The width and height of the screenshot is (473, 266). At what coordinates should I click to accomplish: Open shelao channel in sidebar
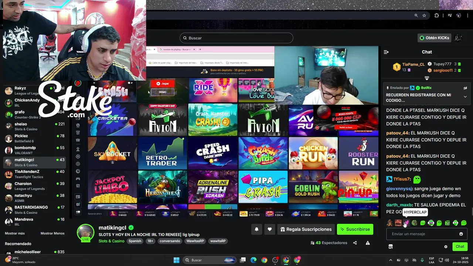tap(35, 126)
